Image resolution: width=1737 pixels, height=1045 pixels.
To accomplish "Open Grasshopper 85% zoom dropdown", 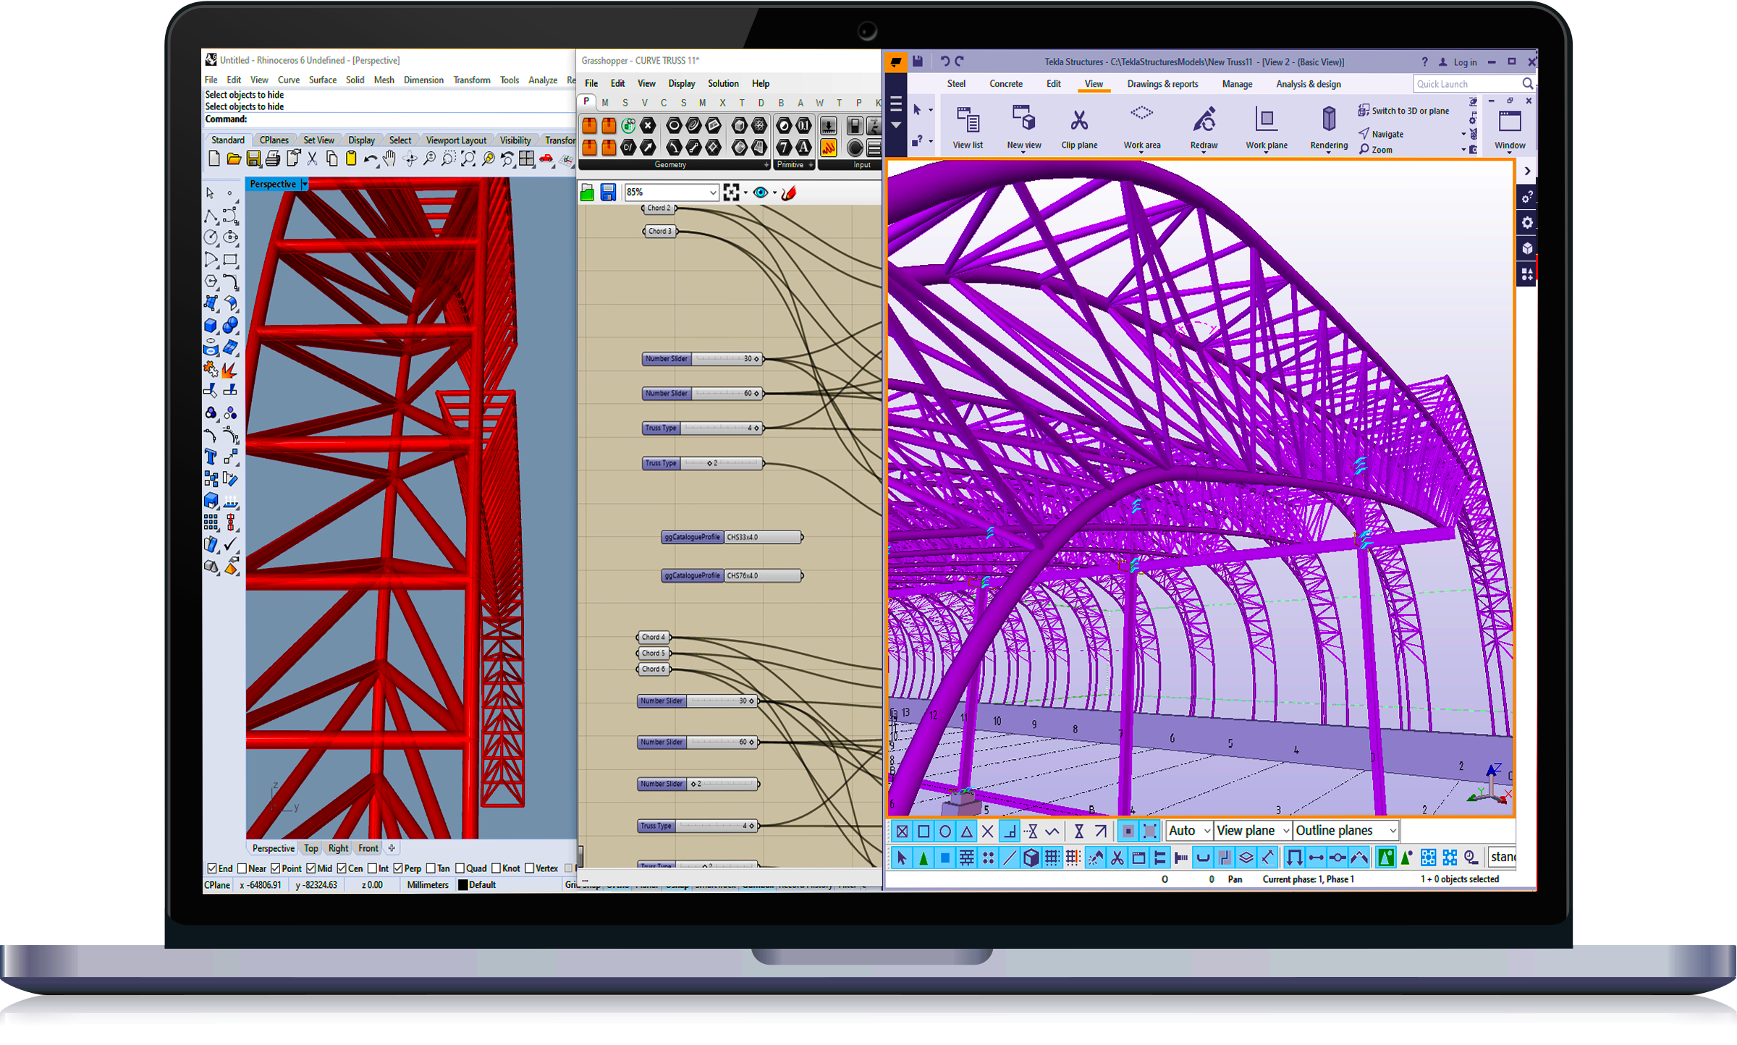I will pos(713,192).
